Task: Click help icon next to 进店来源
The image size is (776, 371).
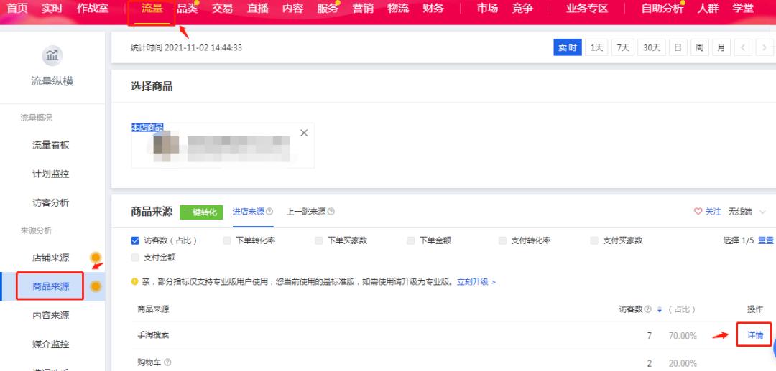Action: point(269,212)
